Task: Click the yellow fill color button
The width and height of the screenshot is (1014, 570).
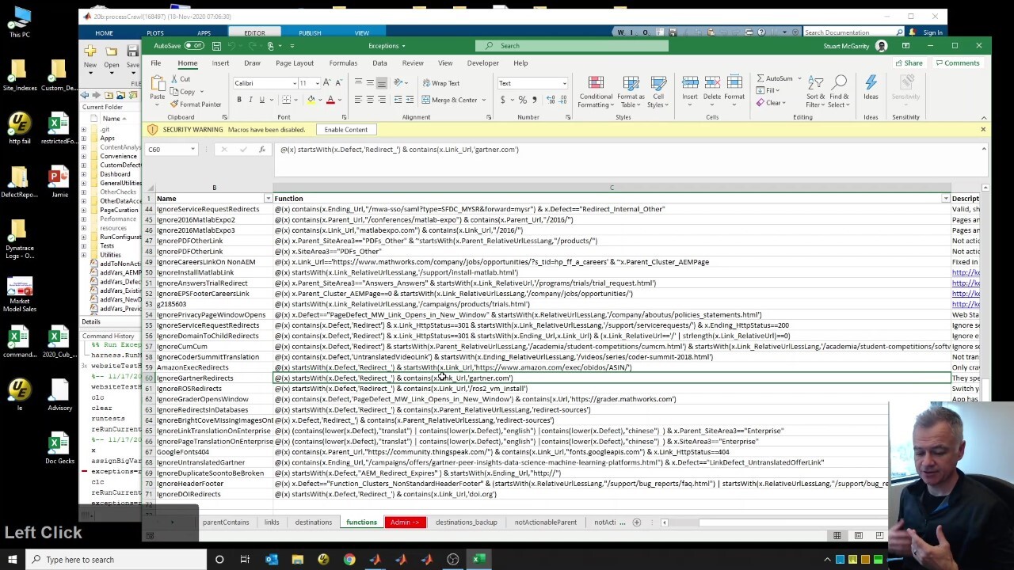Action: (x=311, y=100)
